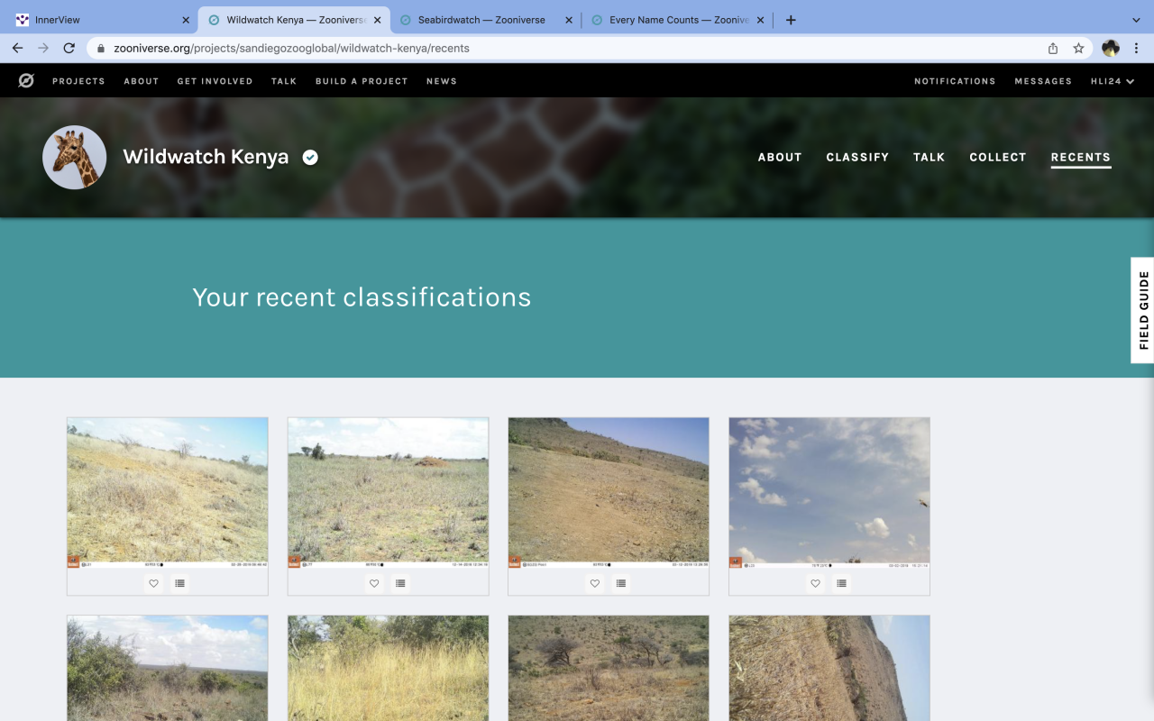Click the address bar URL
The width and height of the screenshot is (1154, 721).
pyautogui.click(x=291, y=48)
